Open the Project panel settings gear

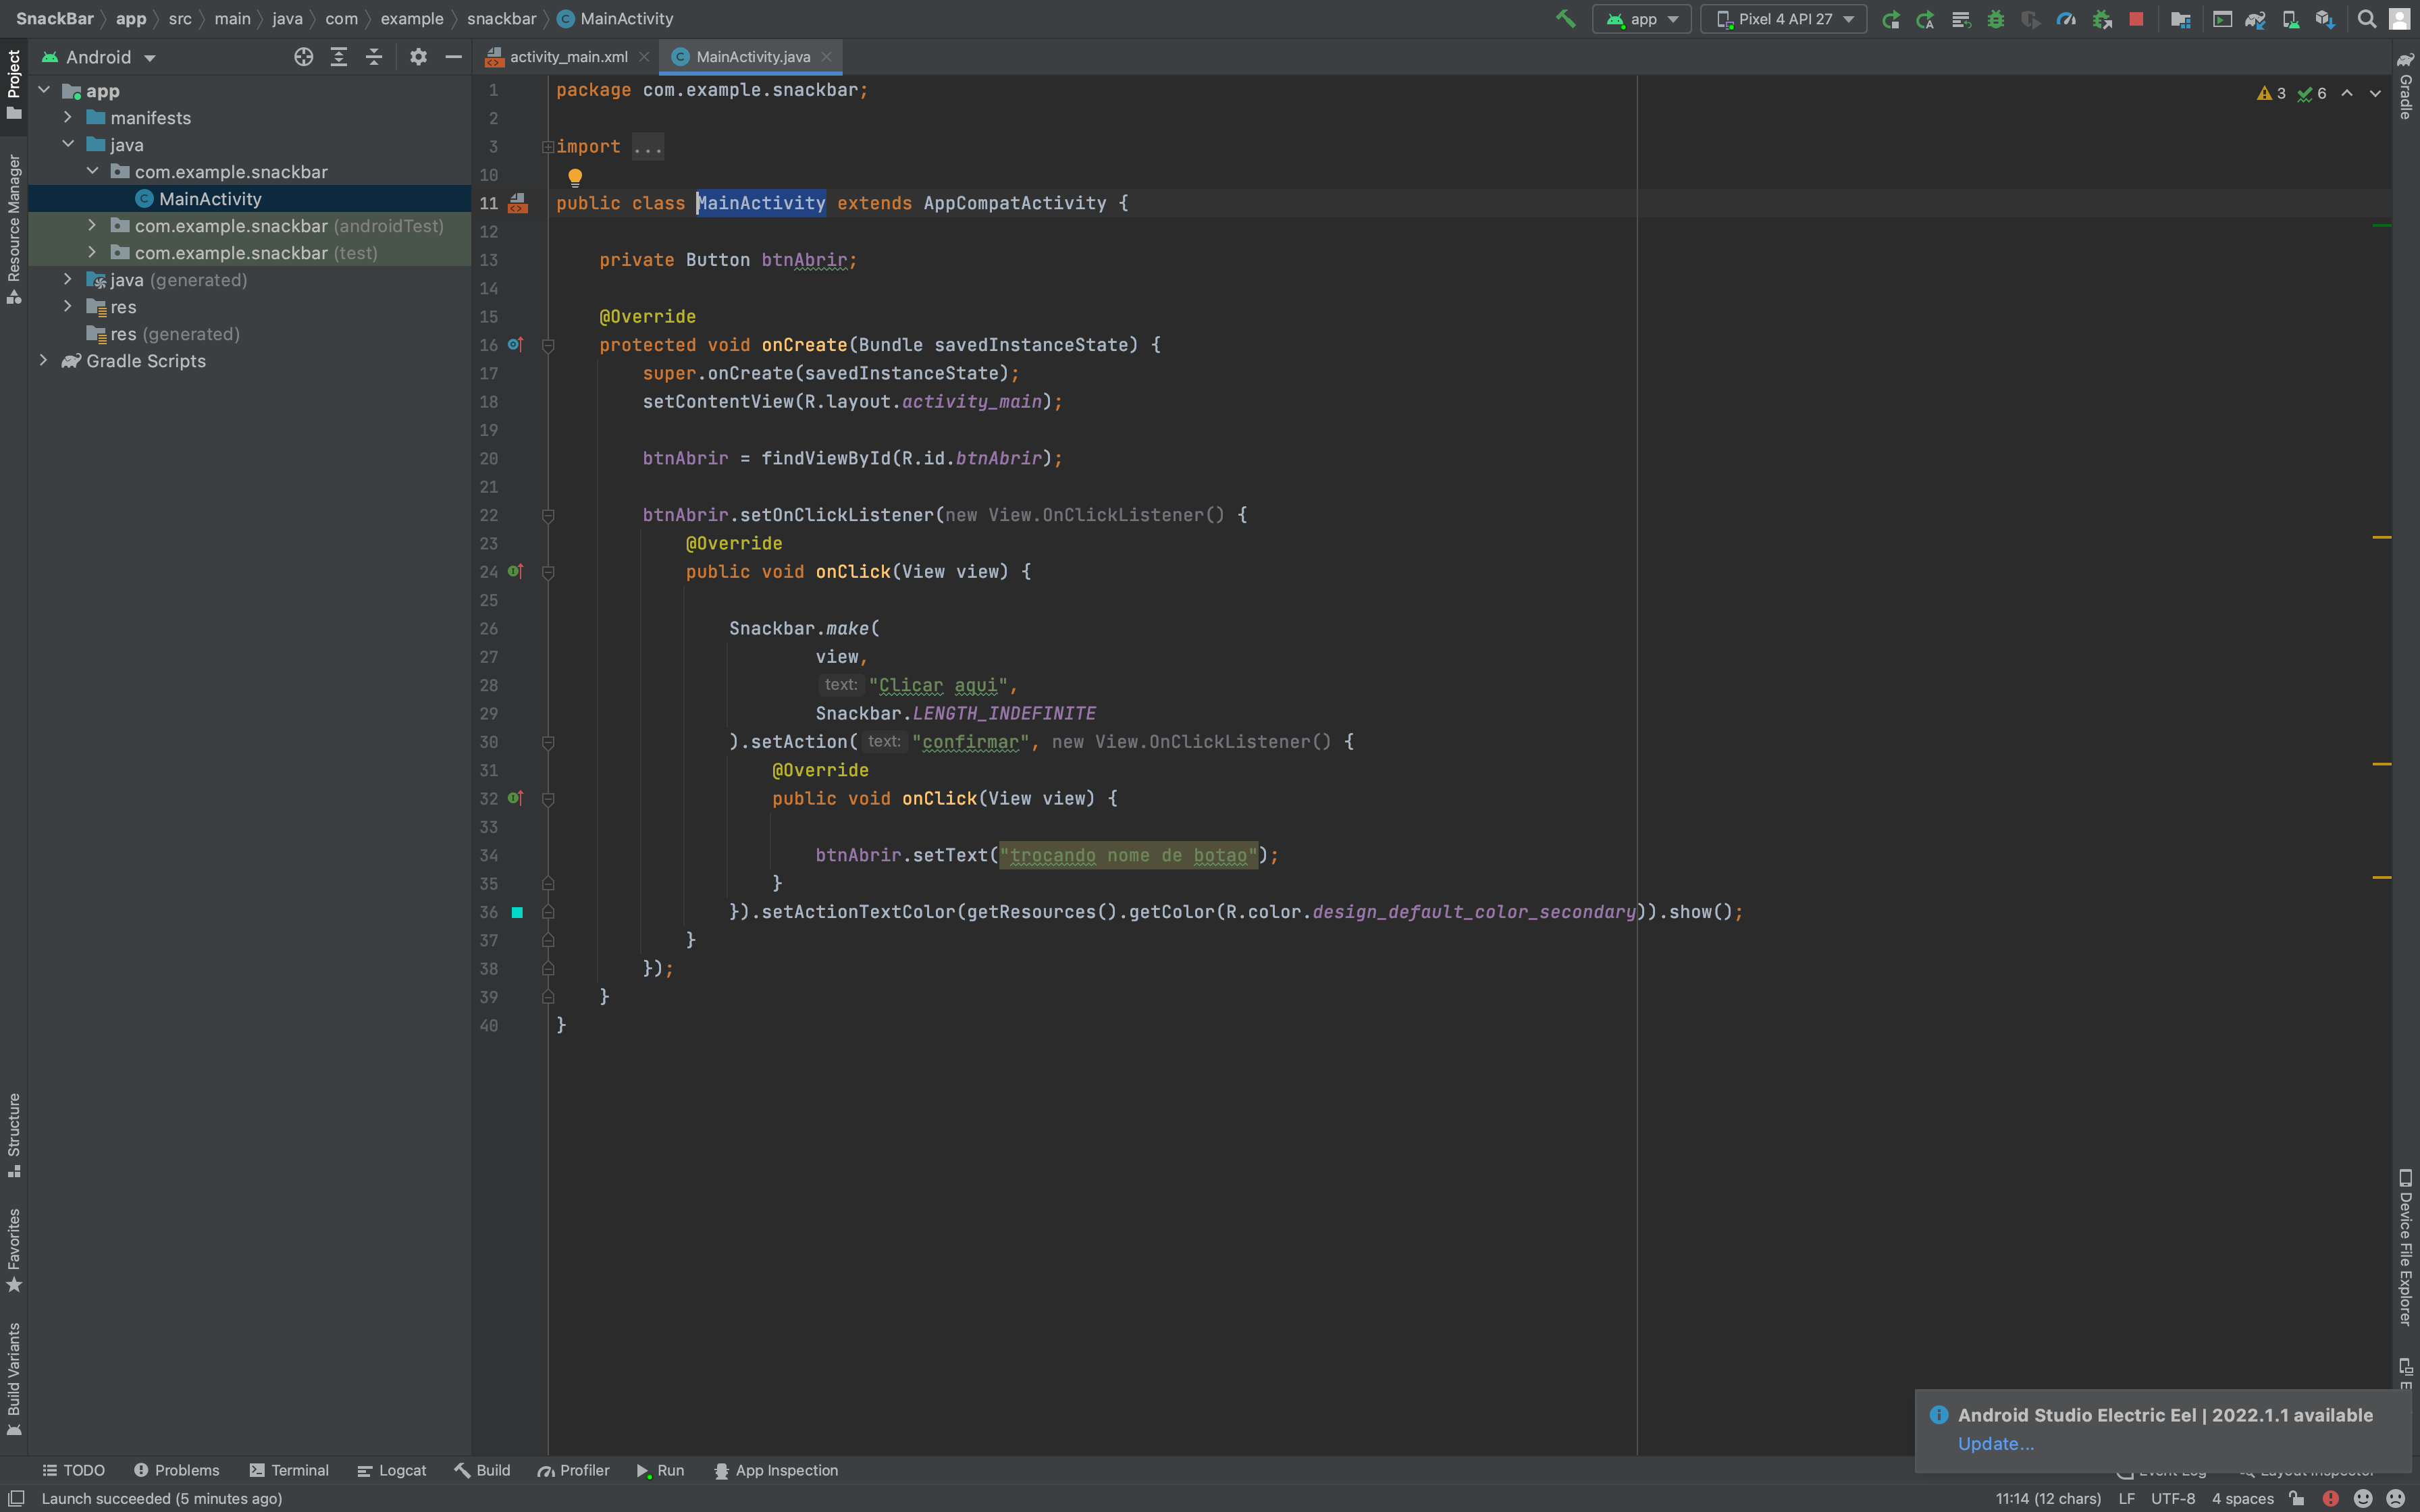(418, 57)
